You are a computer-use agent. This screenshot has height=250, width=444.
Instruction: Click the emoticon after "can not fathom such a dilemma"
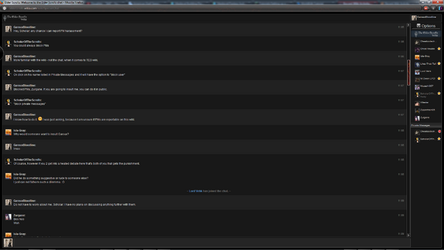(x=63, y=182)
